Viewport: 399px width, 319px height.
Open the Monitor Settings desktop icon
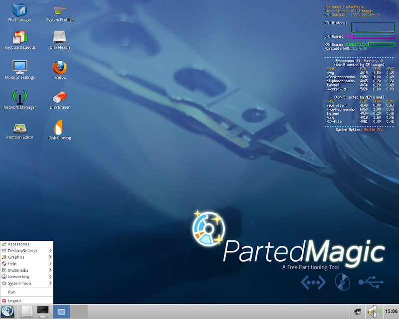20,70
